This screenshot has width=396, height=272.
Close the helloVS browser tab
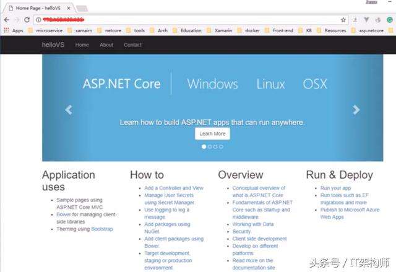pos(67,7)
